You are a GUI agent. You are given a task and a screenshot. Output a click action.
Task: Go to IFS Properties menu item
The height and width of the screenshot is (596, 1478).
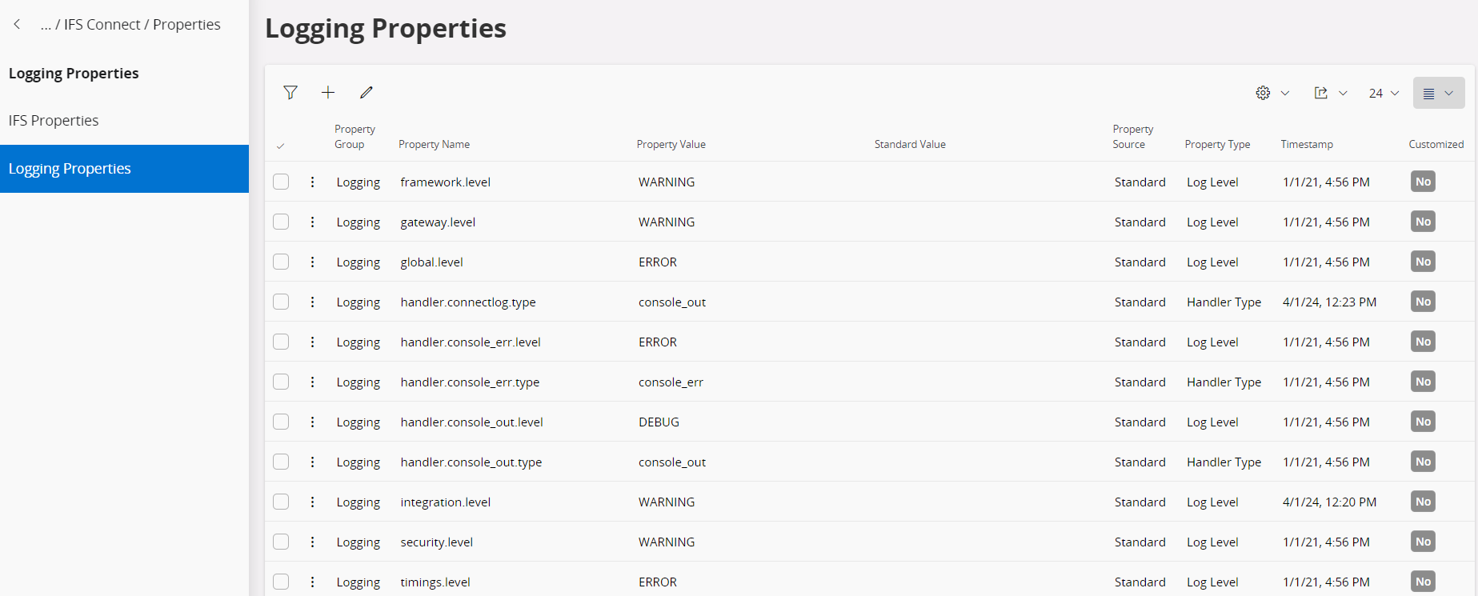[x=54, y=121]
